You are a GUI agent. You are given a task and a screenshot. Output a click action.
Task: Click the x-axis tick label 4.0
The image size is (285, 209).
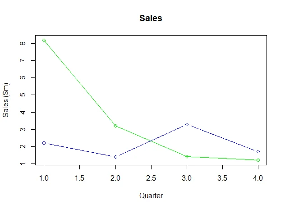[x=258, y=178]
